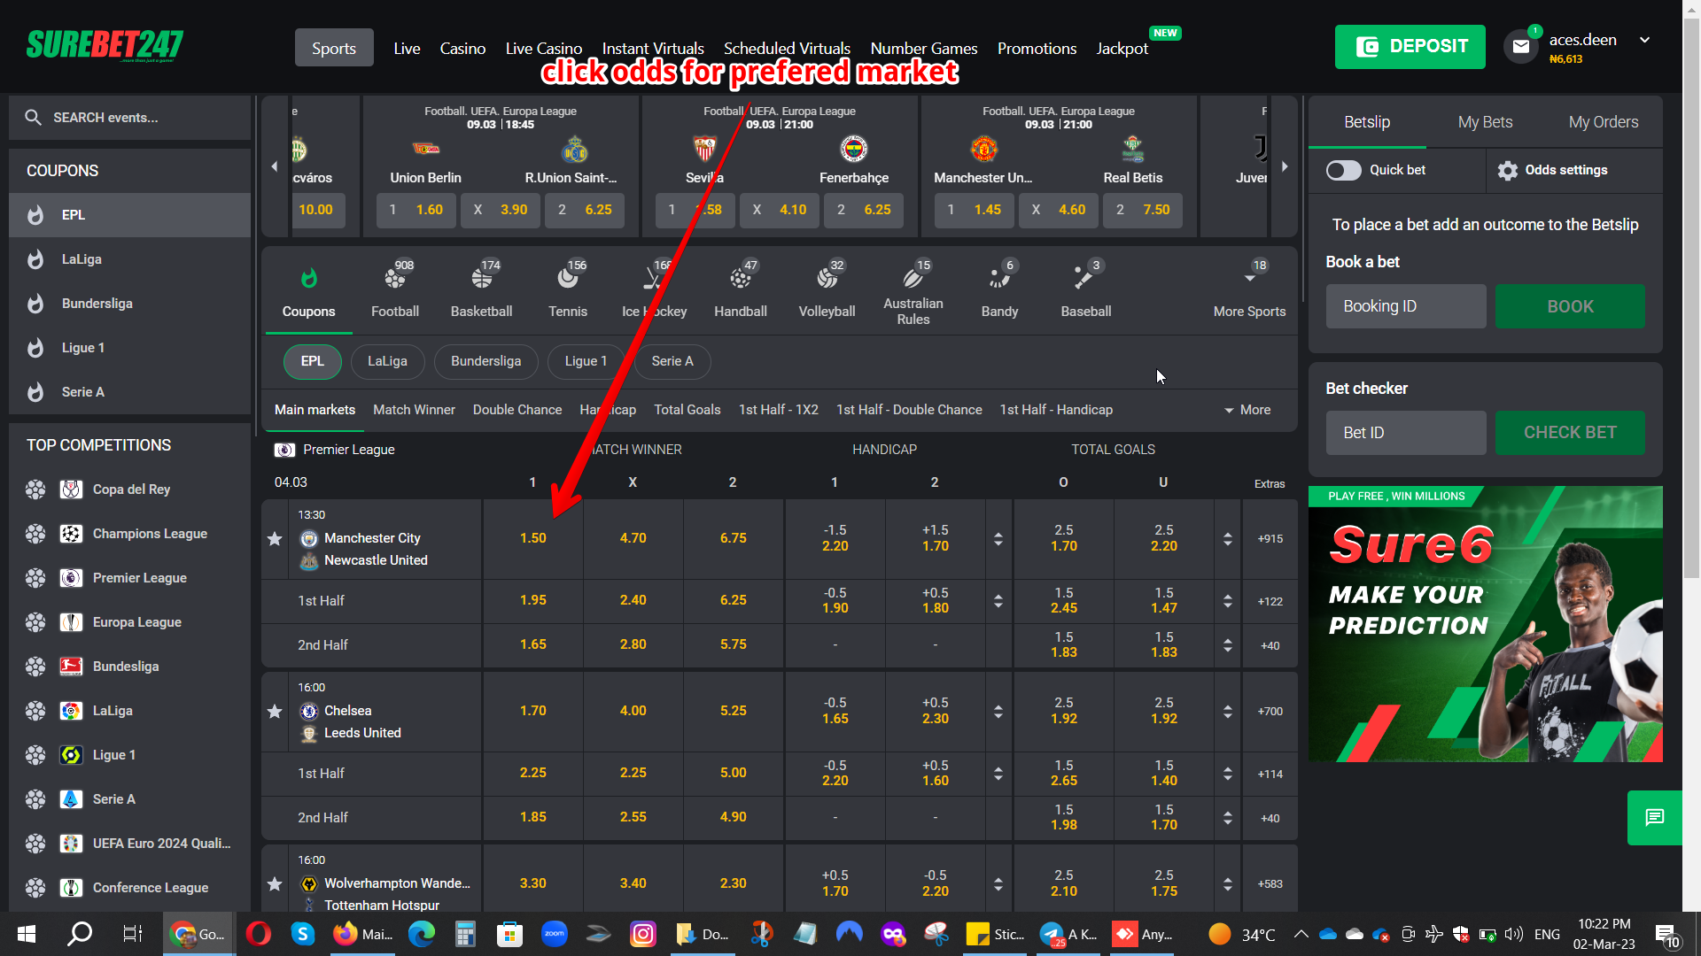Image resolution: width=1701 pixels, height=956 pixels.
Task: Open the Bandy sport icon
Action: click(999, 279)
